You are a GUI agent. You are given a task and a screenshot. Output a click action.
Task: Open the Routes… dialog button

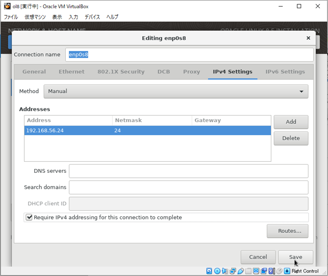pyautogui.click(x=288, y=231)
